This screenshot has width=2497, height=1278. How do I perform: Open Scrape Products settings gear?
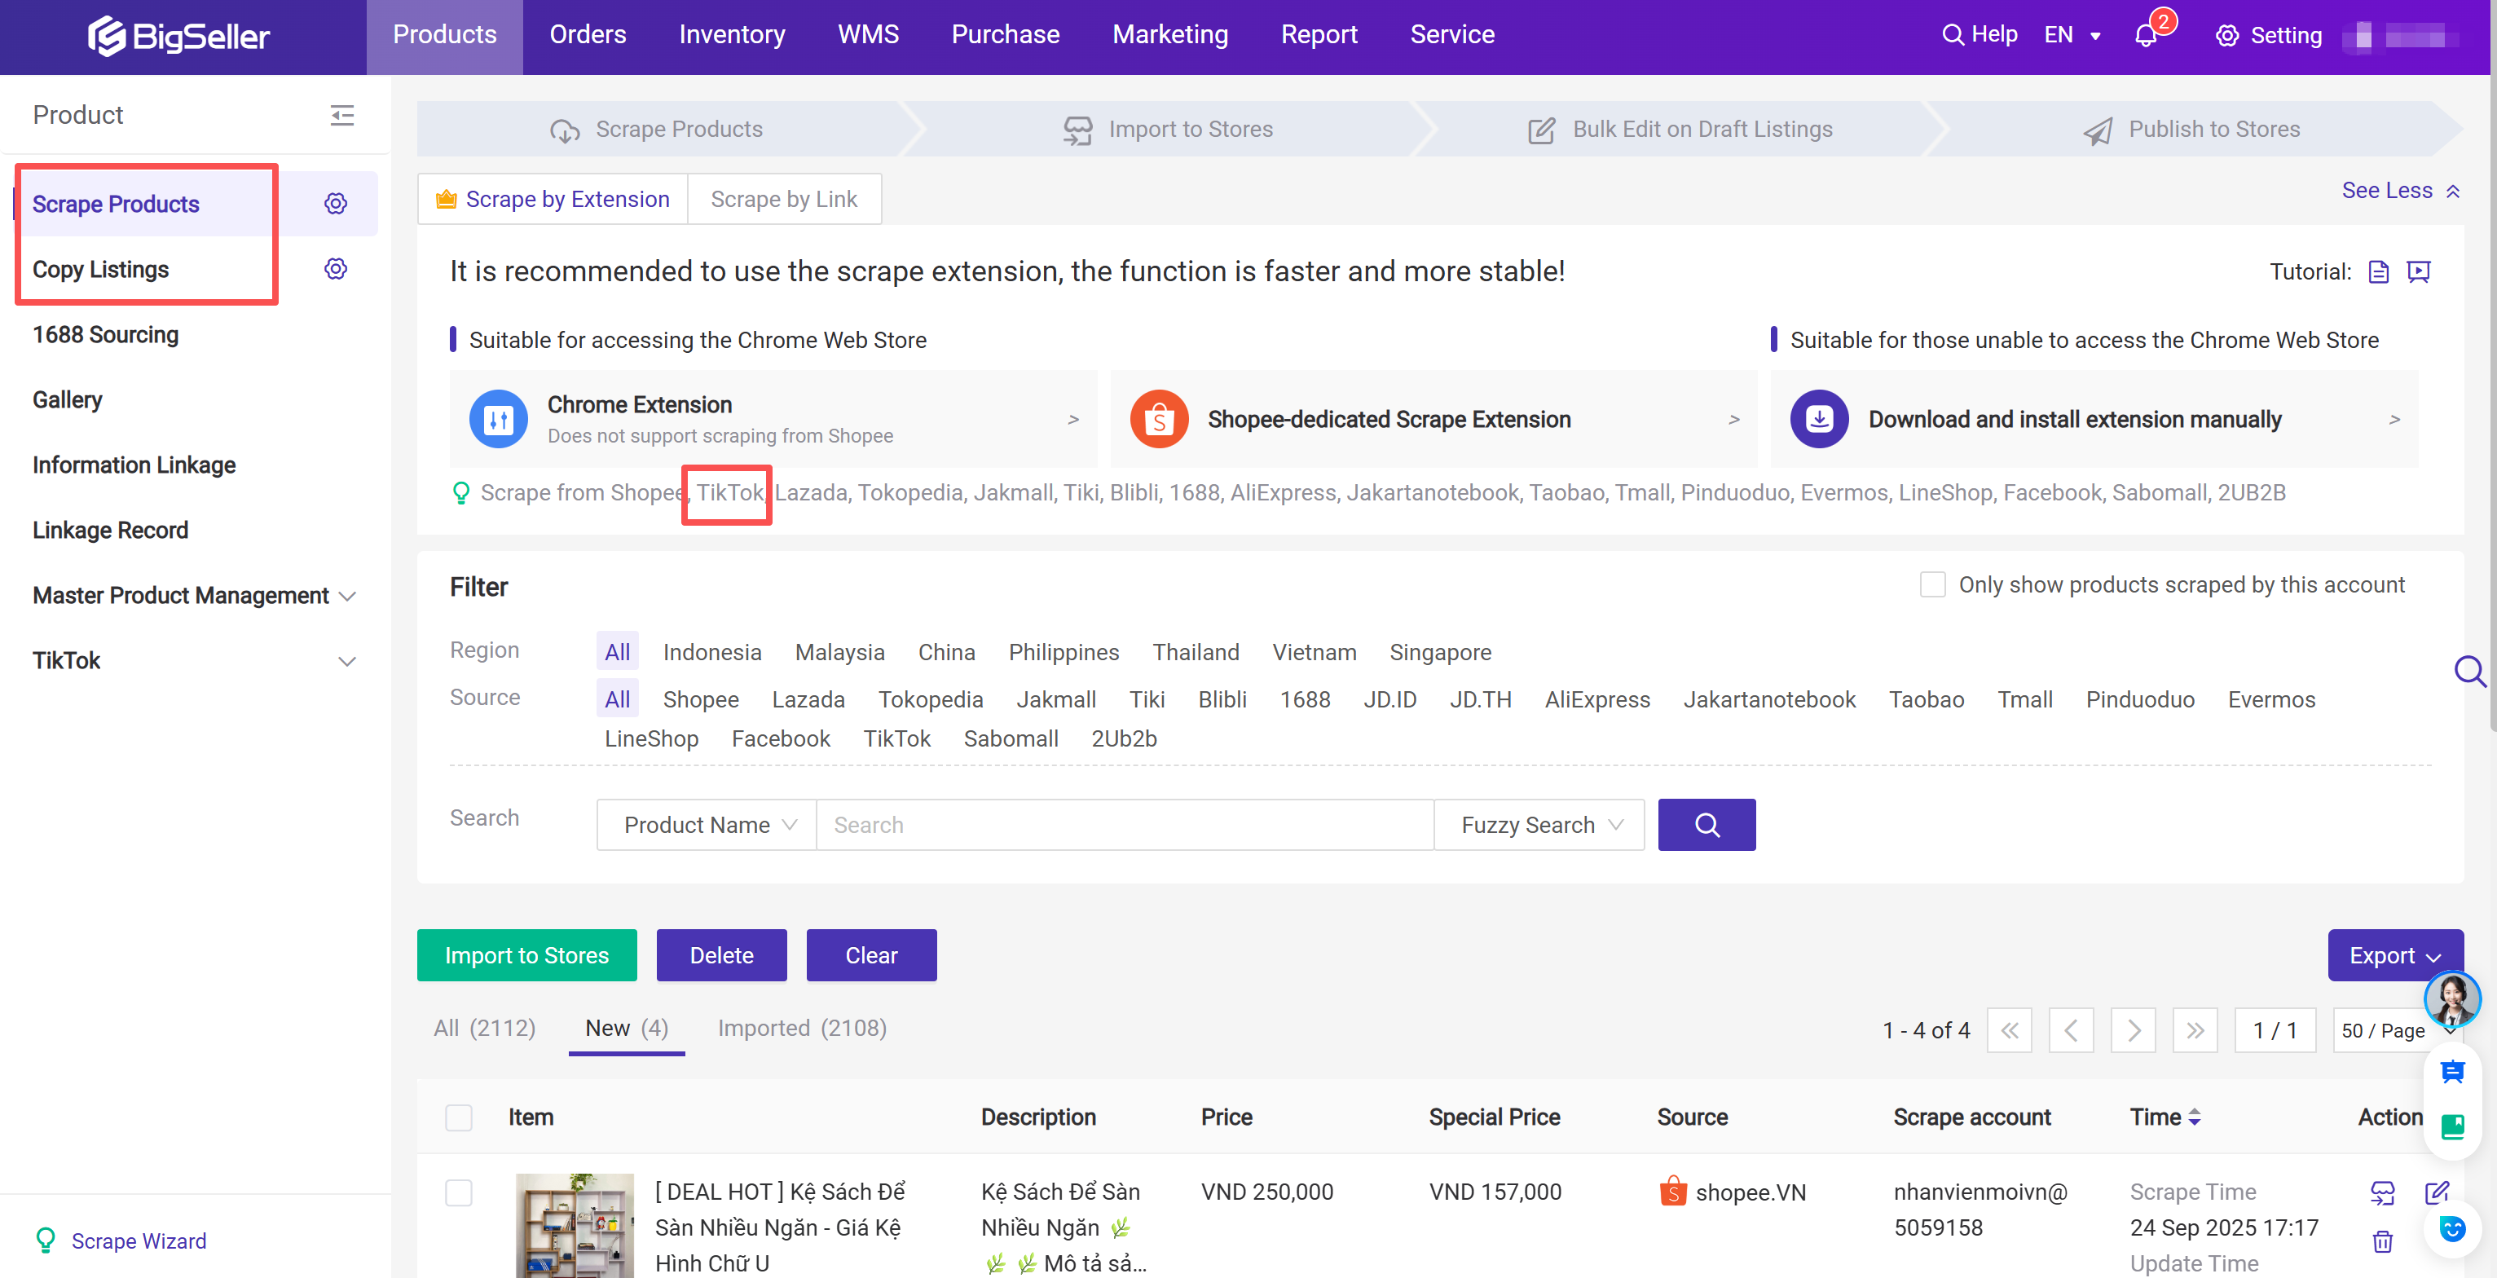pos(336,204)
